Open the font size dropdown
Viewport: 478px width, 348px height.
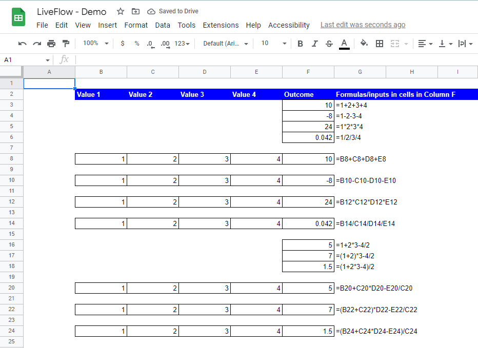(274, 43)
